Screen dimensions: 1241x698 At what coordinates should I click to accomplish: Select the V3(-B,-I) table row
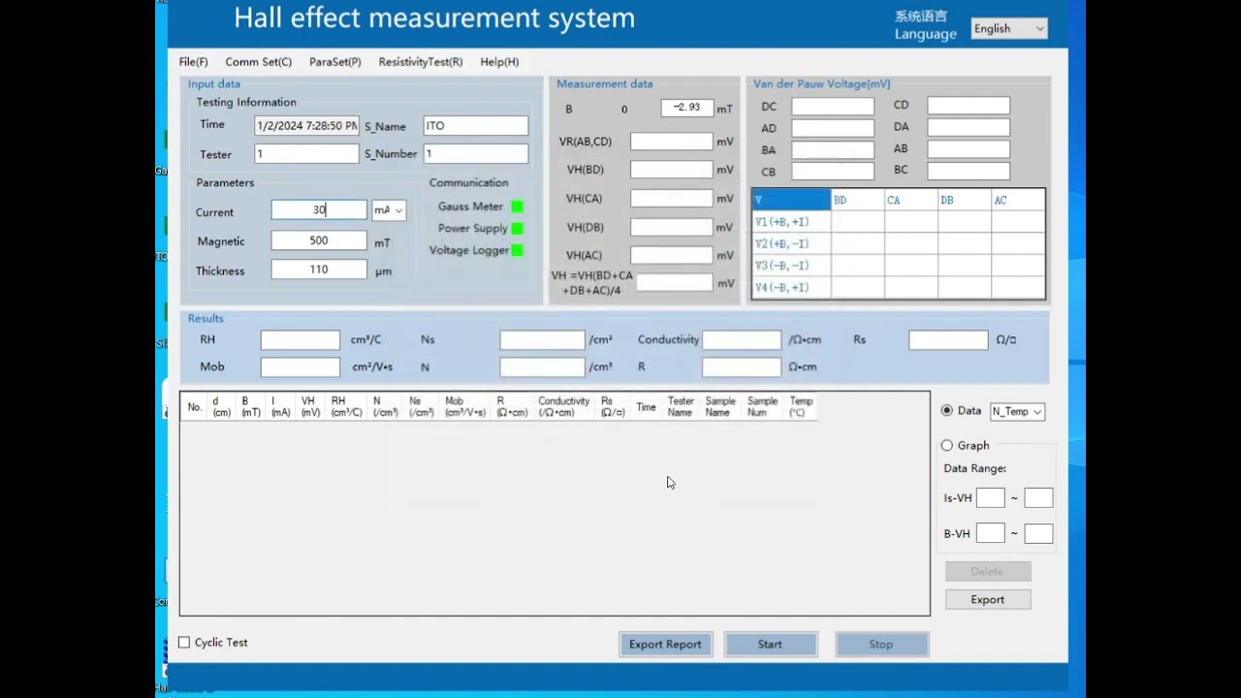click(x=899, y=266)
